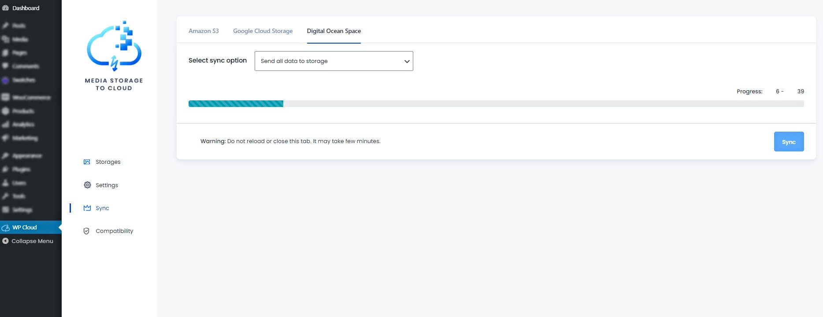
Task: Click the Dashboard gauge icon
Action: tap(5, 8)
